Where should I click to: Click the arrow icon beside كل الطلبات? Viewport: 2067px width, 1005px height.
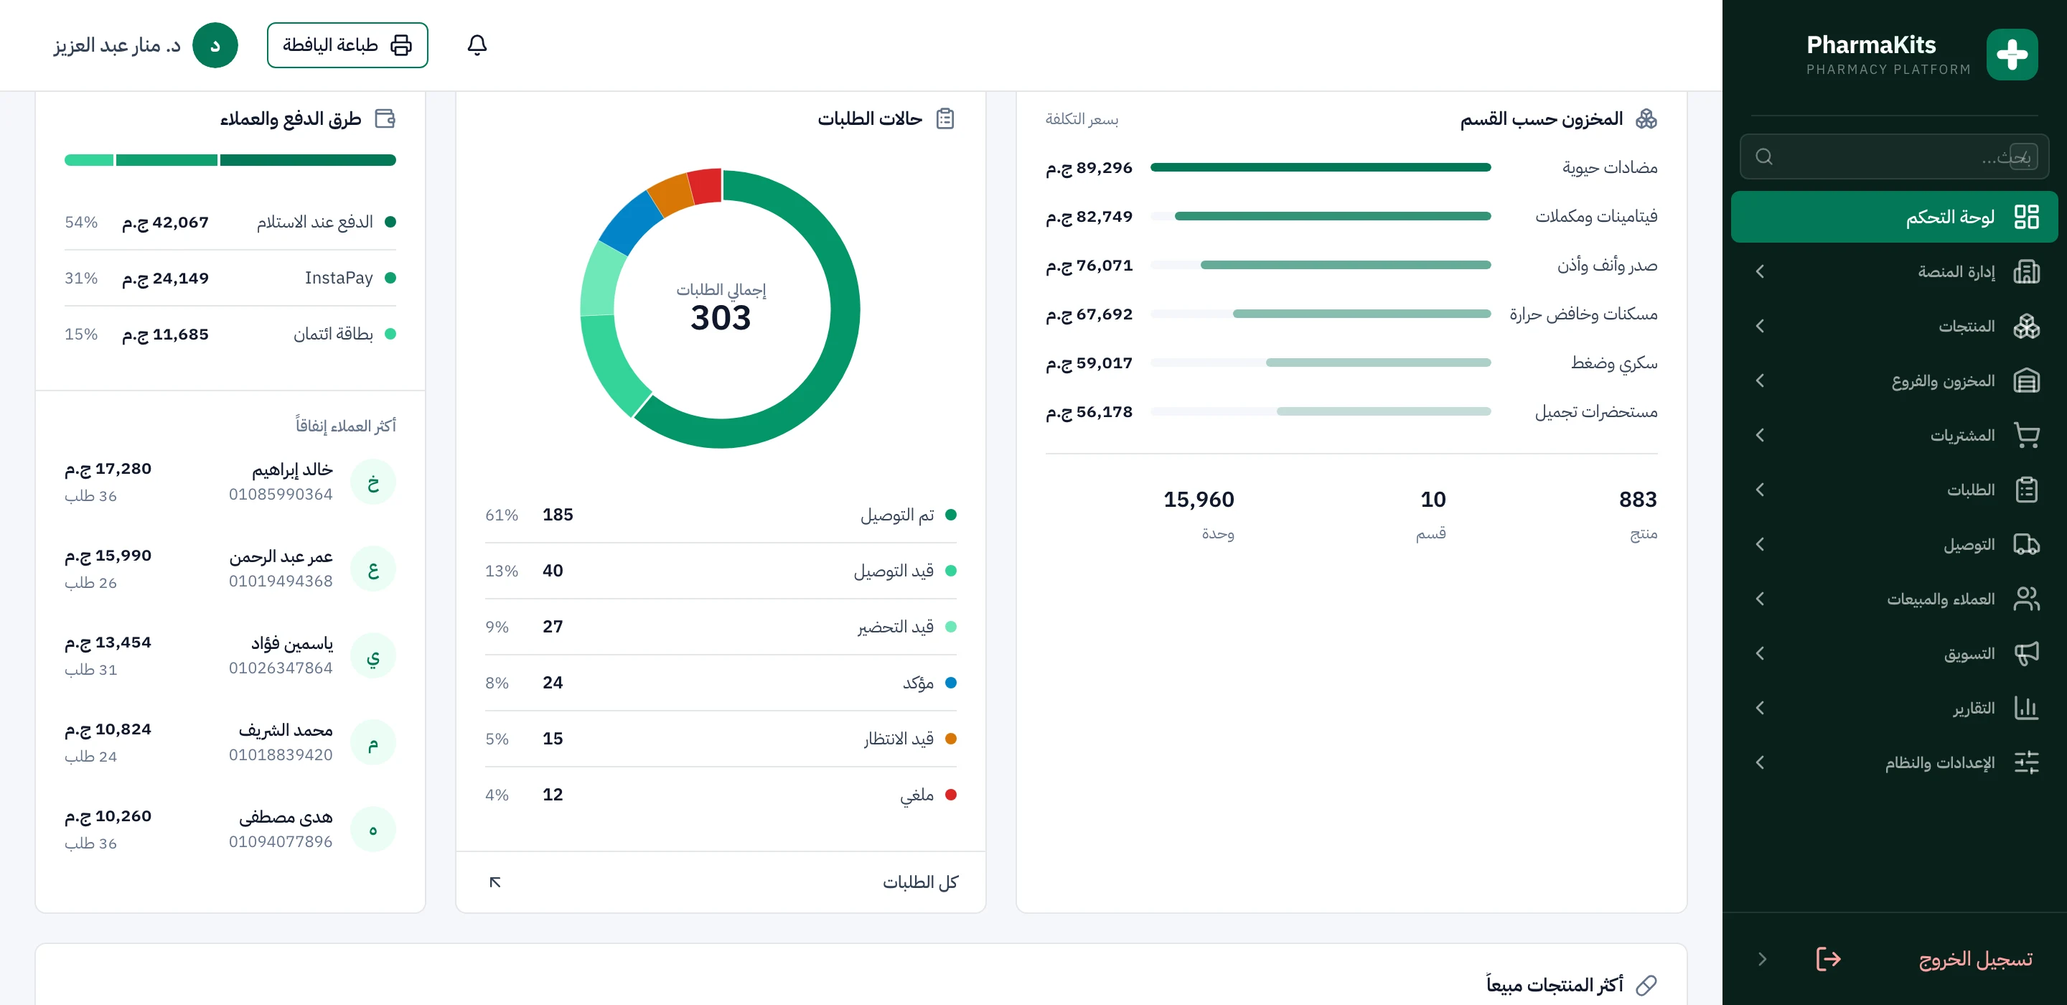(495, 882)
